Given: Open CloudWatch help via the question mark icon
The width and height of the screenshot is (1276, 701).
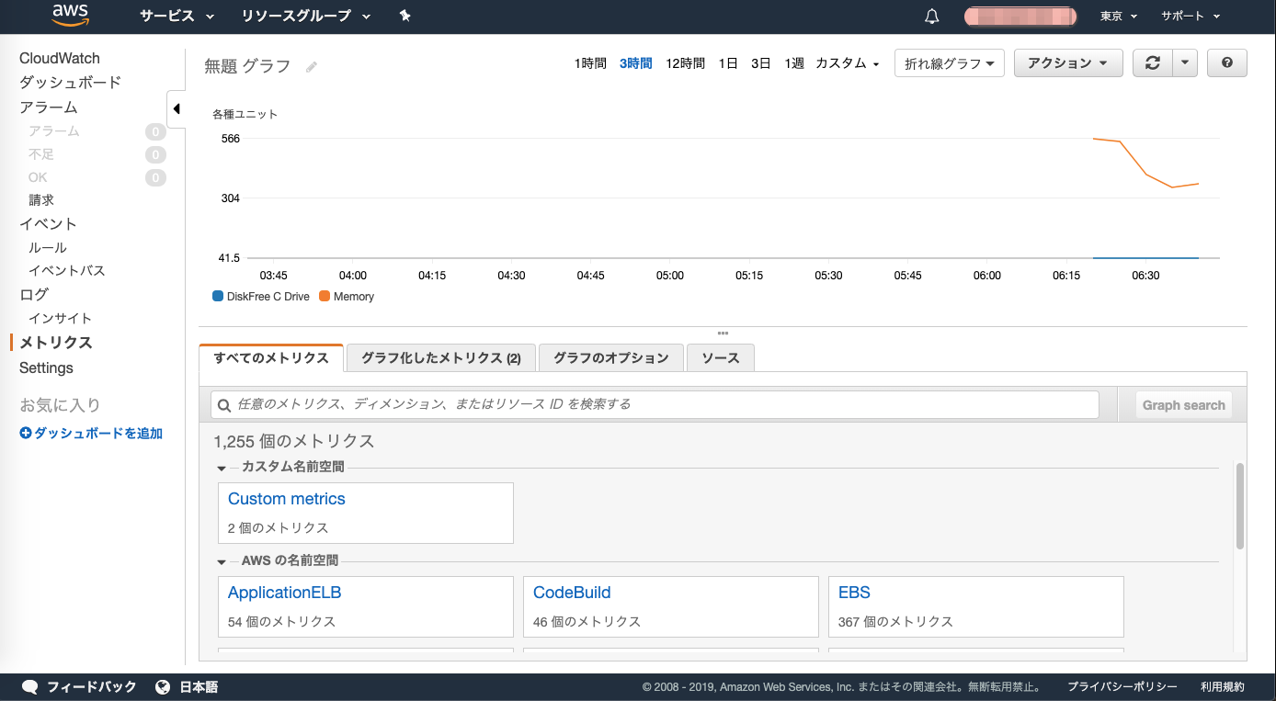Looking at the screenshot, I should (x=1226, y=62).
